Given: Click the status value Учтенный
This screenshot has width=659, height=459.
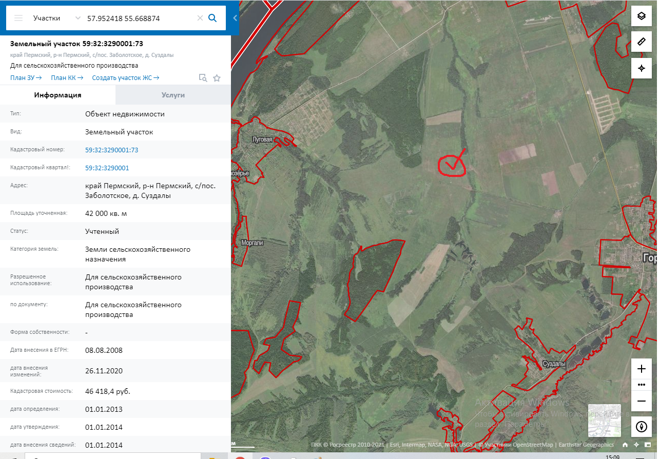Looking at the screenshot, I should [x=102, y=231].
